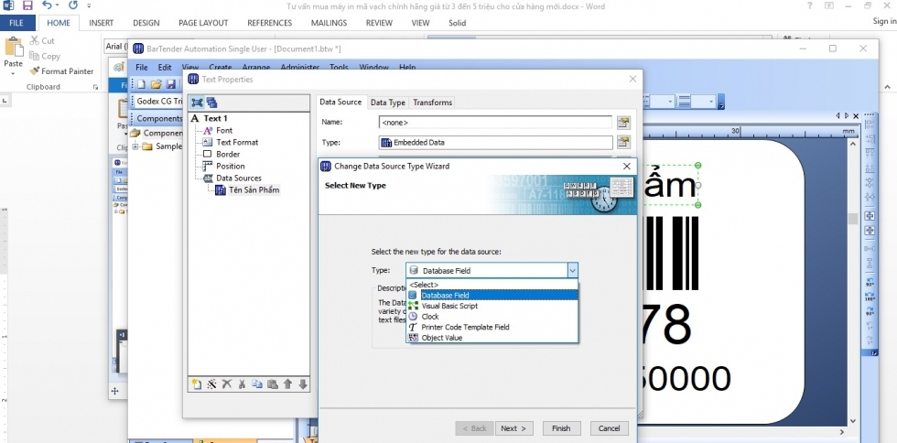Click Cut in Word Clipboard group
This screenshot has height=443, width=897.
click(x=42, y=40)
